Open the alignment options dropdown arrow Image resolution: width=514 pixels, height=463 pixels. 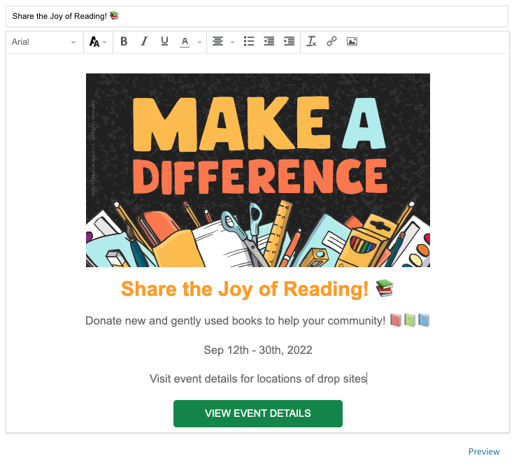pyautogui.click(x=232, y=42)
